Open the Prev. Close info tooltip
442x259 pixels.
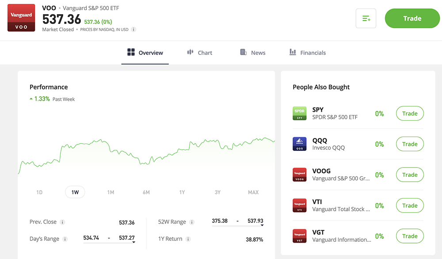tap(62, 222)
